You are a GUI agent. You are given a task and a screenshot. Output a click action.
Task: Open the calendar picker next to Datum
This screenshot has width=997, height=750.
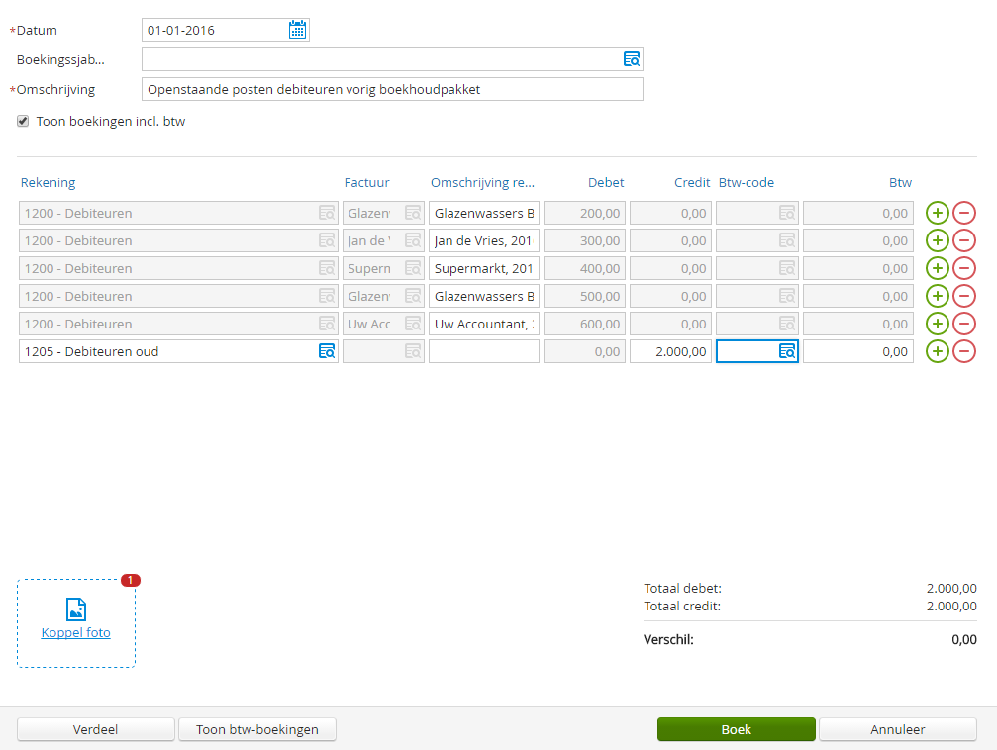tap(297, 30)
